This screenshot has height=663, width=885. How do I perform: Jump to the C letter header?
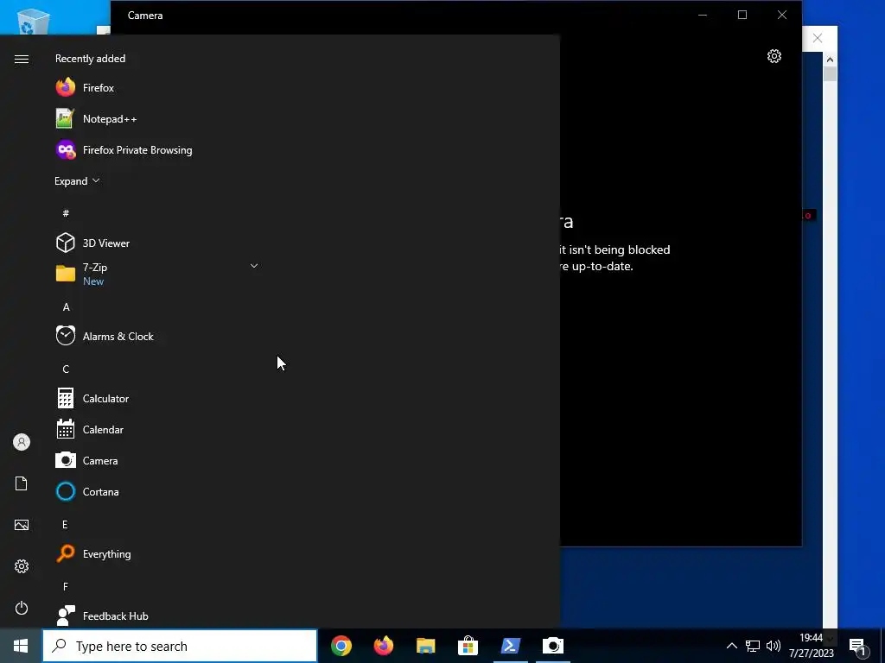(66, 369)
